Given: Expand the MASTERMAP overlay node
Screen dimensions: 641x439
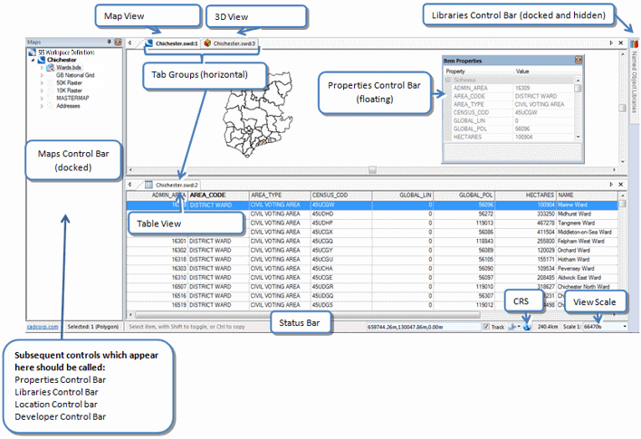Looking at the screenshot, I should pos(42,98).
